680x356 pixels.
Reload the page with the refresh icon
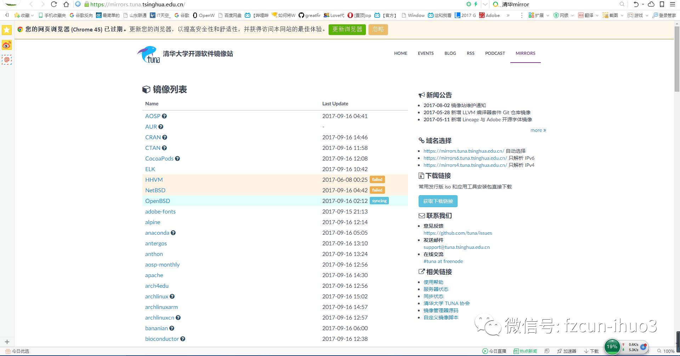point(54,4)
